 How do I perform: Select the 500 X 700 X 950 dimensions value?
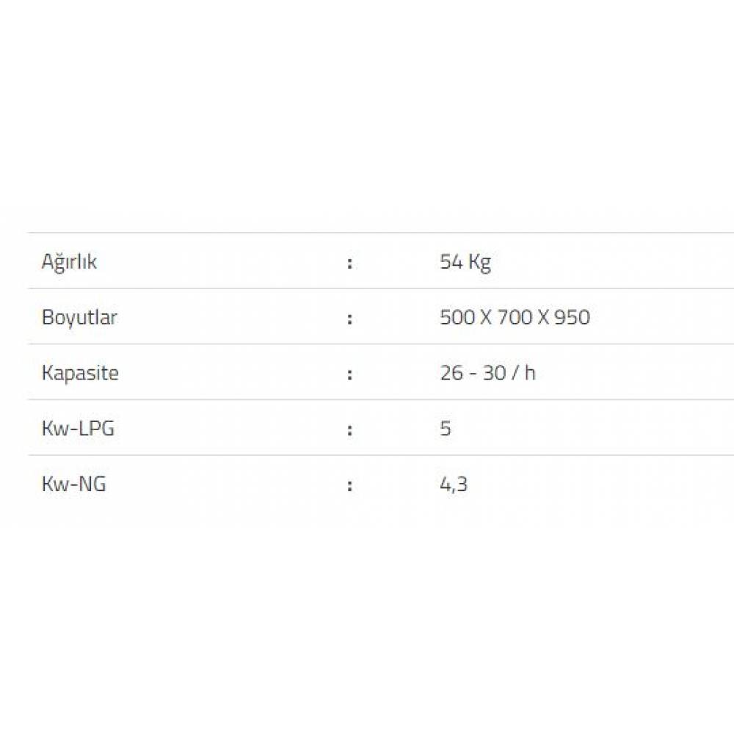515,318
